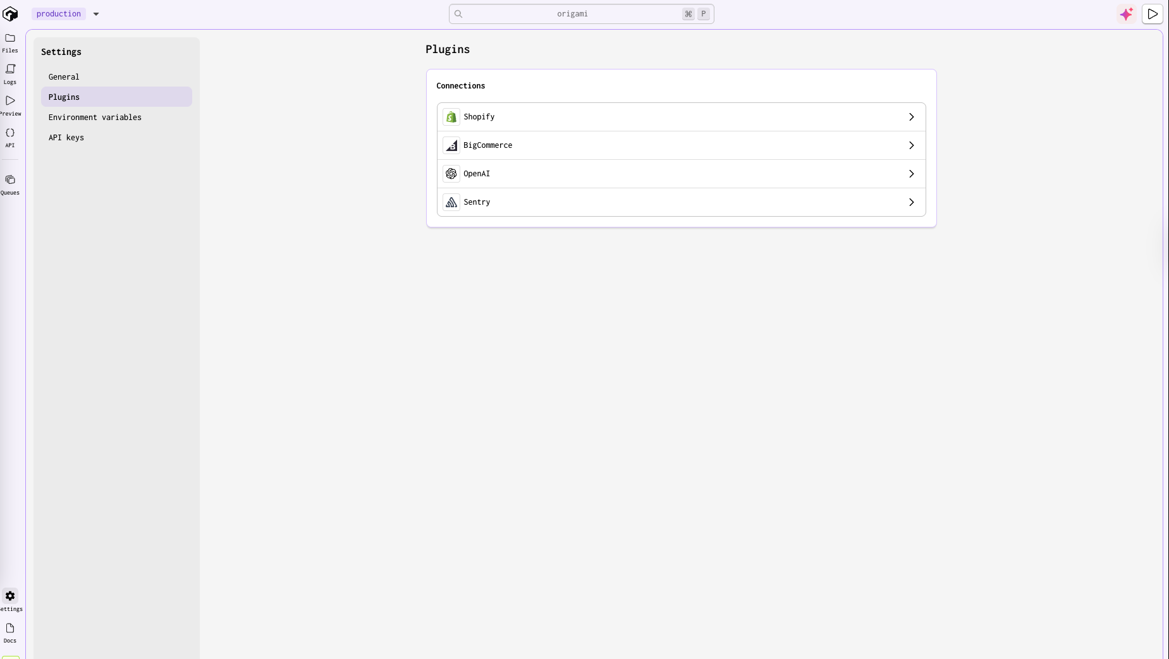Click the Shopify connection name
The image size is (1169, 659).
[x=479, y=117]
